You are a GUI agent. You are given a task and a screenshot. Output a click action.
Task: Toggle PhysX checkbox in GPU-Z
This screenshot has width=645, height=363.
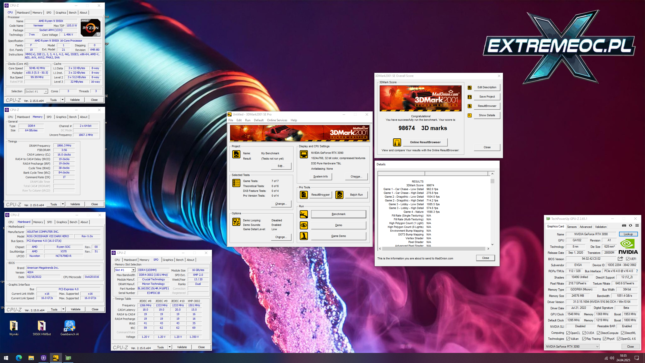[x=604, y=339]
